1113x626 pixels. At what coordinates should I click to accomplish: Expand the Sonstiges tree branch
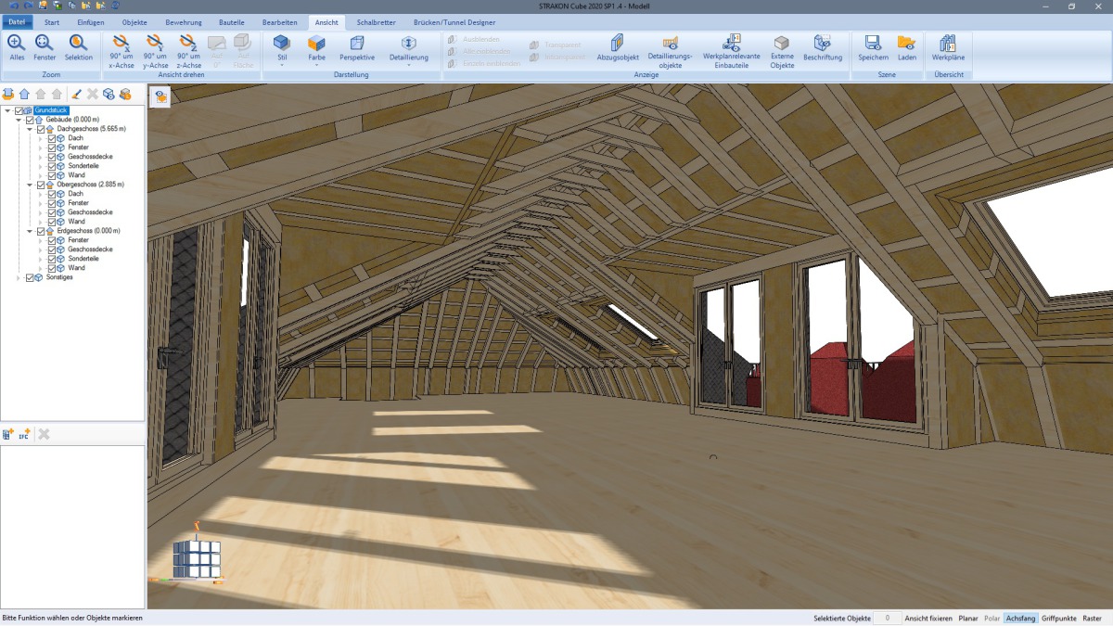(19, 275)
